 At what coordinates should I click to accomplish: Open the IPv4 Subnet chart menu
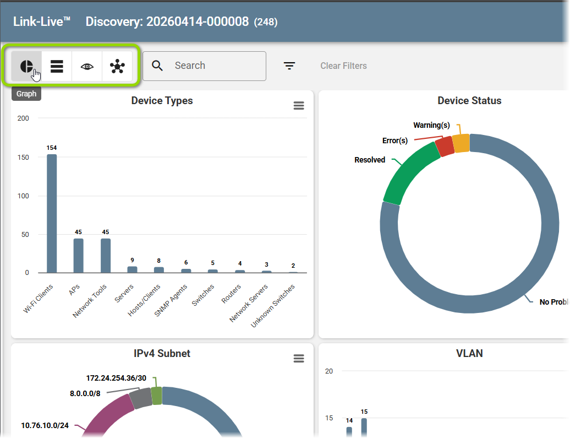pyautogui.click(x=299, y=359)
